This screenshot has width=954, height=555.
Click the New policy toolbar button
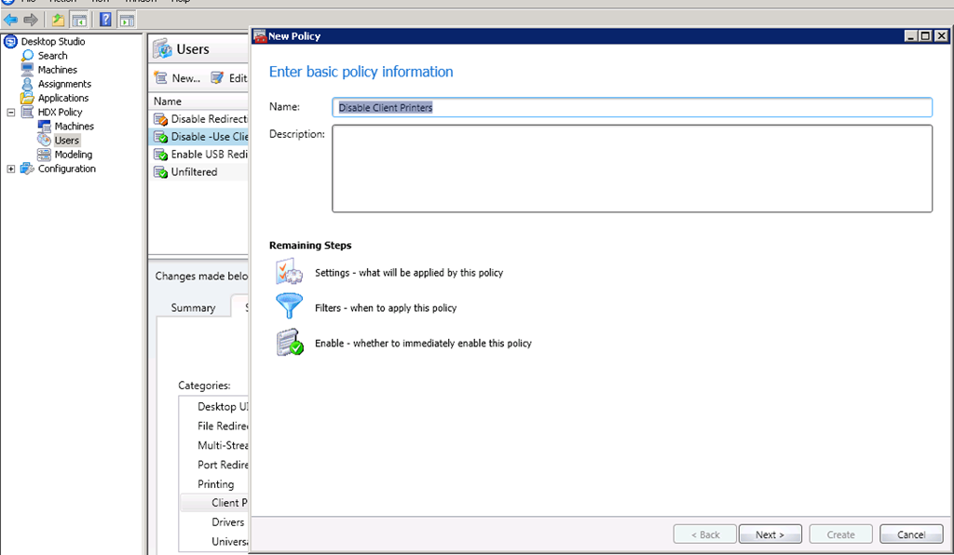[177, 78]
